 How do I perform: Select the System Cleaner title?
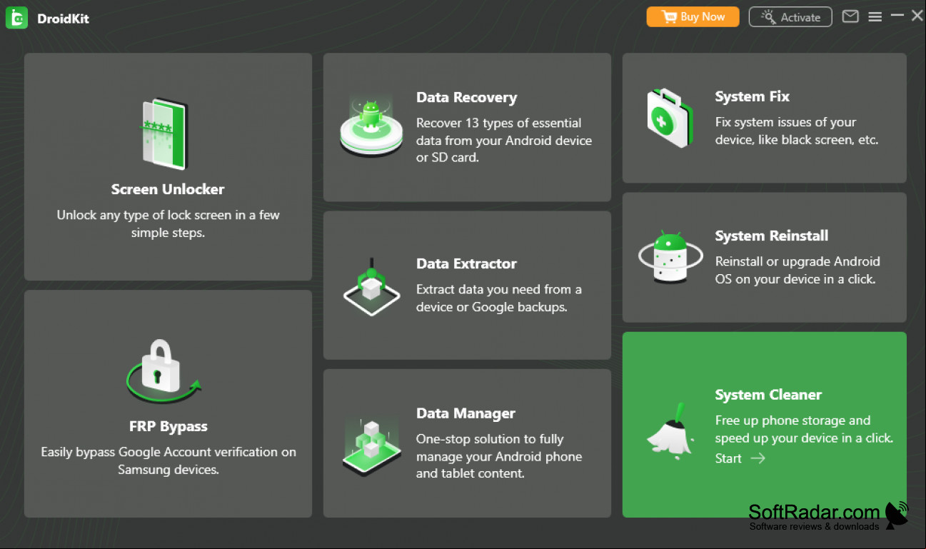point(768,395)
